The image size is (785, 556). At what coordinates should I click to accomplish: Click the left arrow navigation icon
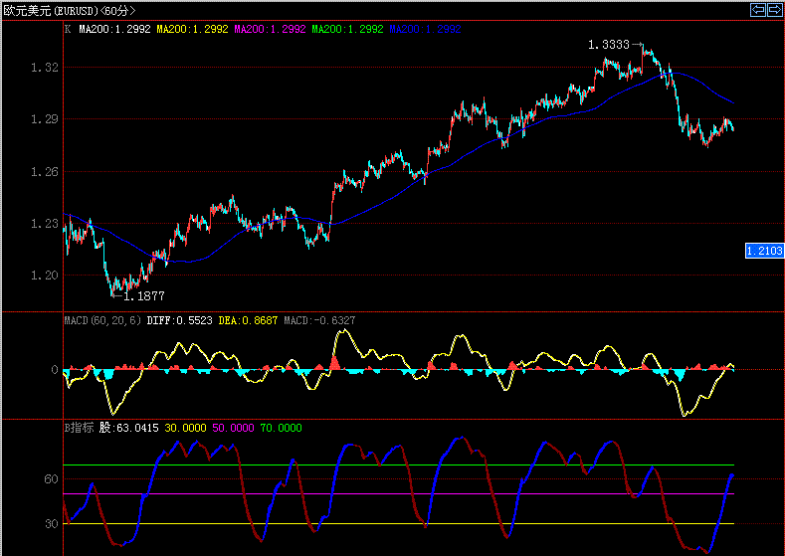[758, 10]
